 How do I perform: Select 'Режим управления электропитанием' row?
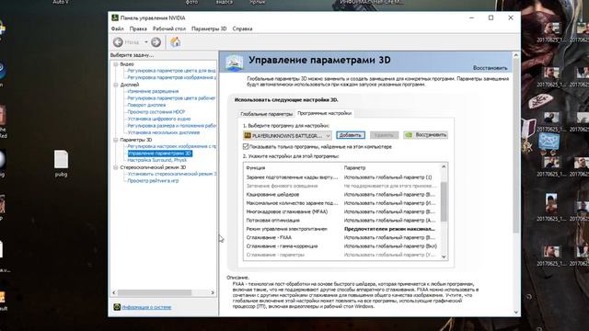341,229
